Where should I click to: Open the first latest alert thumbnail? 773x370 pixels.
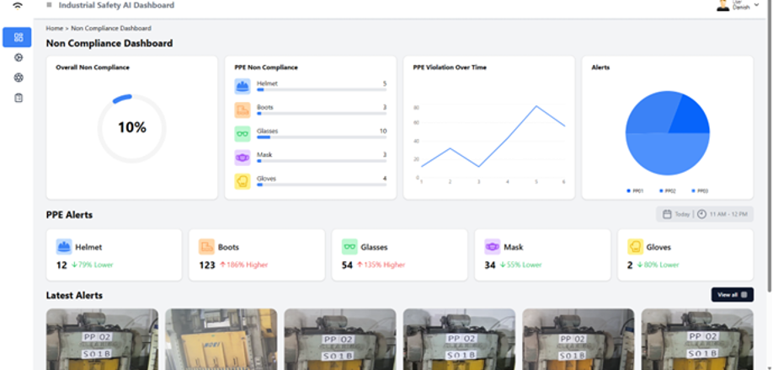(101, 339)
